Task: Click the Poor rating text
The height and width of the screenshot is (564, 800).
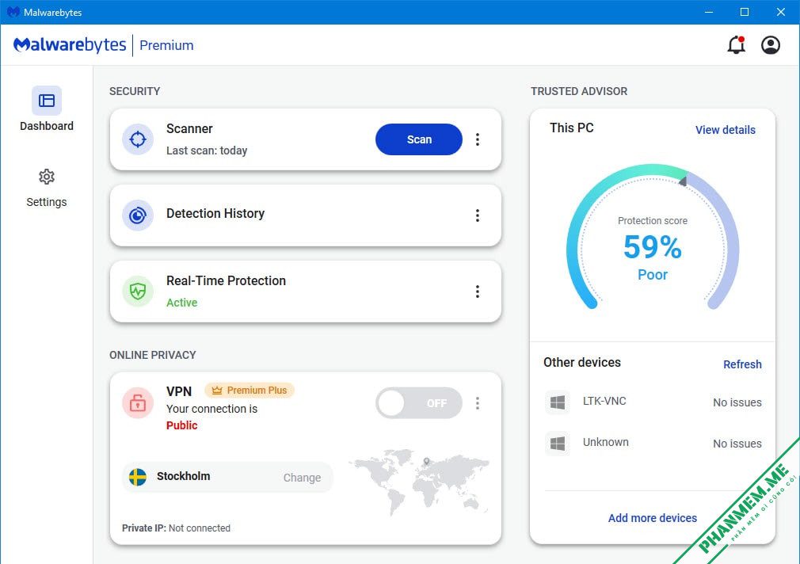Action: (x=653, y=275)
